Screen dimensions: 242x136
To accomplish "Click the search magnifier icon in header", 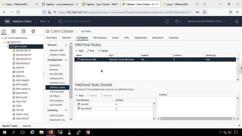I will click(x=60, y=21).
